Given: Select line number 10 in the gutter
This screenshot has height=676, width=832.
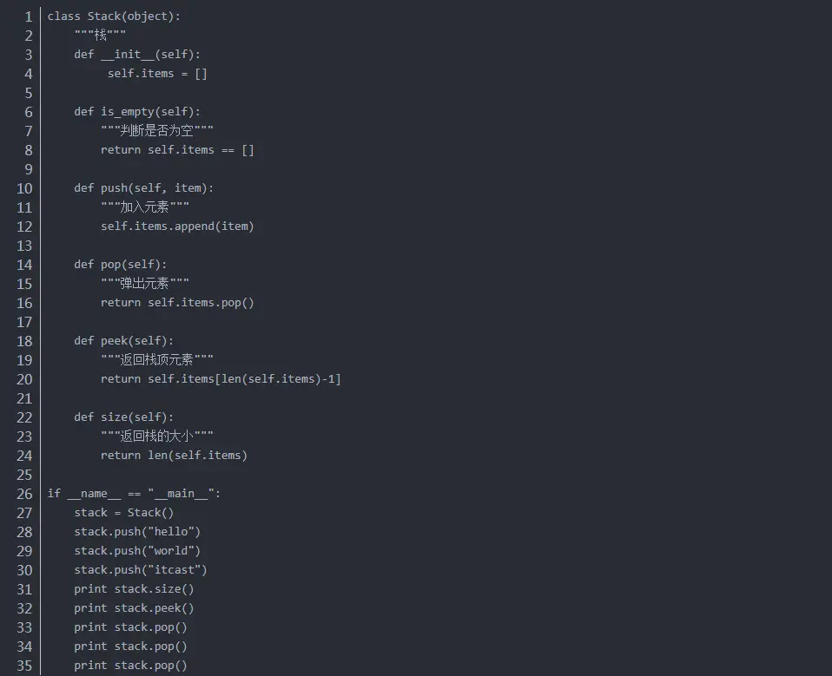Looking at the screenshot, I should (24, 188).
